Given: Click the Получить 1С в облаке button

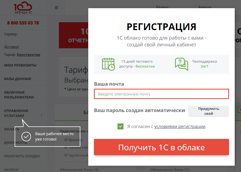Looking at the screenshot, I should tap(161, 147).
